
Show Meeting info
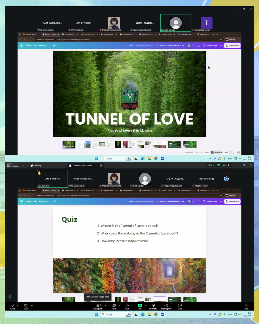[x=166, y=306]
